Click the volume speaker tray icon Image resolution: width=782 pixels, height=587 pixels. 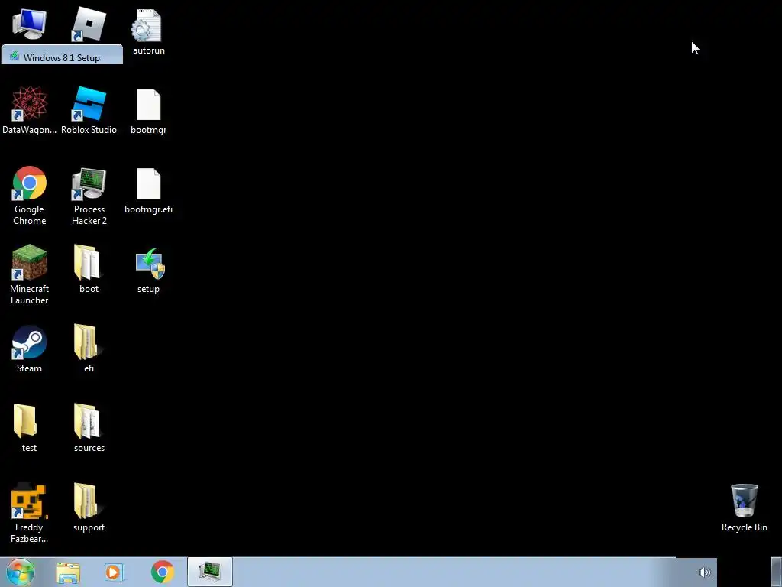point(704,572)
